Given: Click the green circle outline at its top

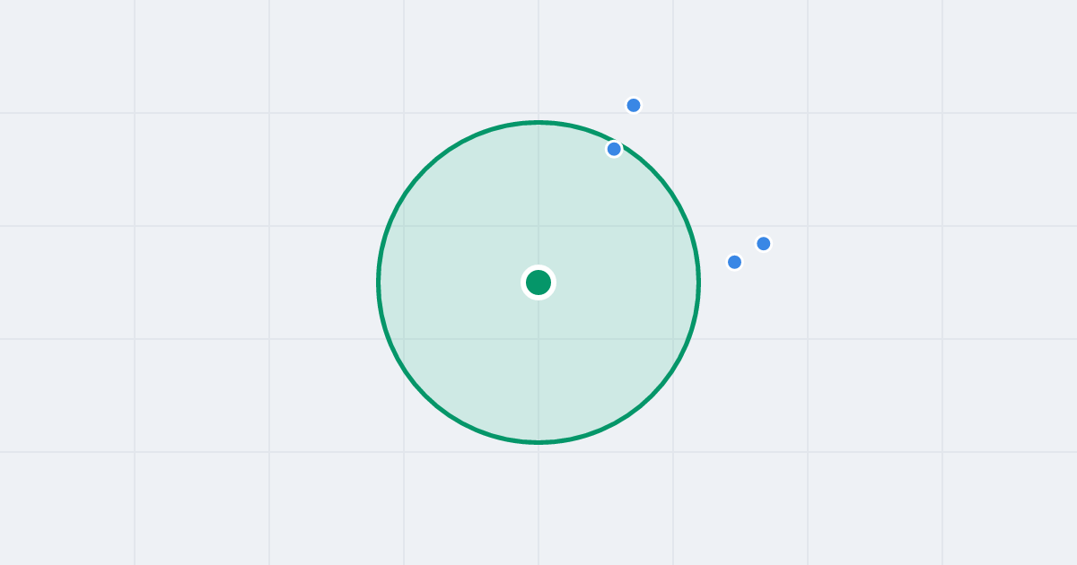Looking at the screenshot, I should pos(538,122).
